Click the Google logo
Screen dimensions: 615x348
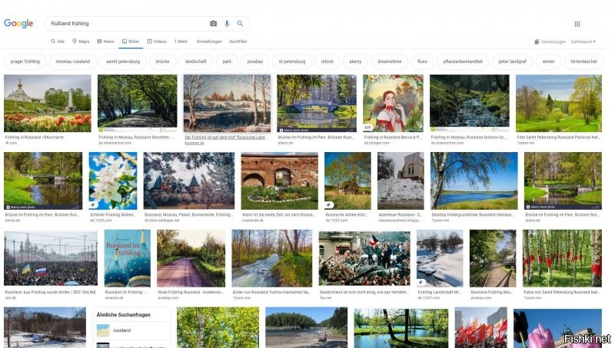click(x=18, y=24)
